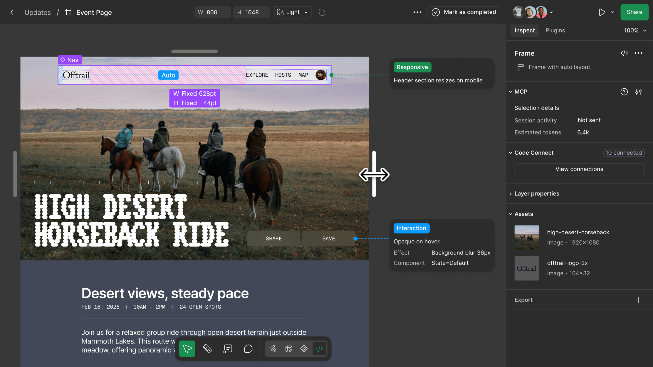The image size is (653, 367).
Task: Switch to Draw mode scribble icon
Action: pyautogui.click(x=273, y=349)
